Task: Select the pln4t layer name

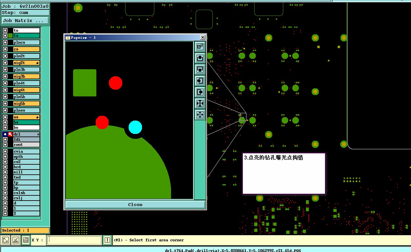Action: (x=27, y=83)
